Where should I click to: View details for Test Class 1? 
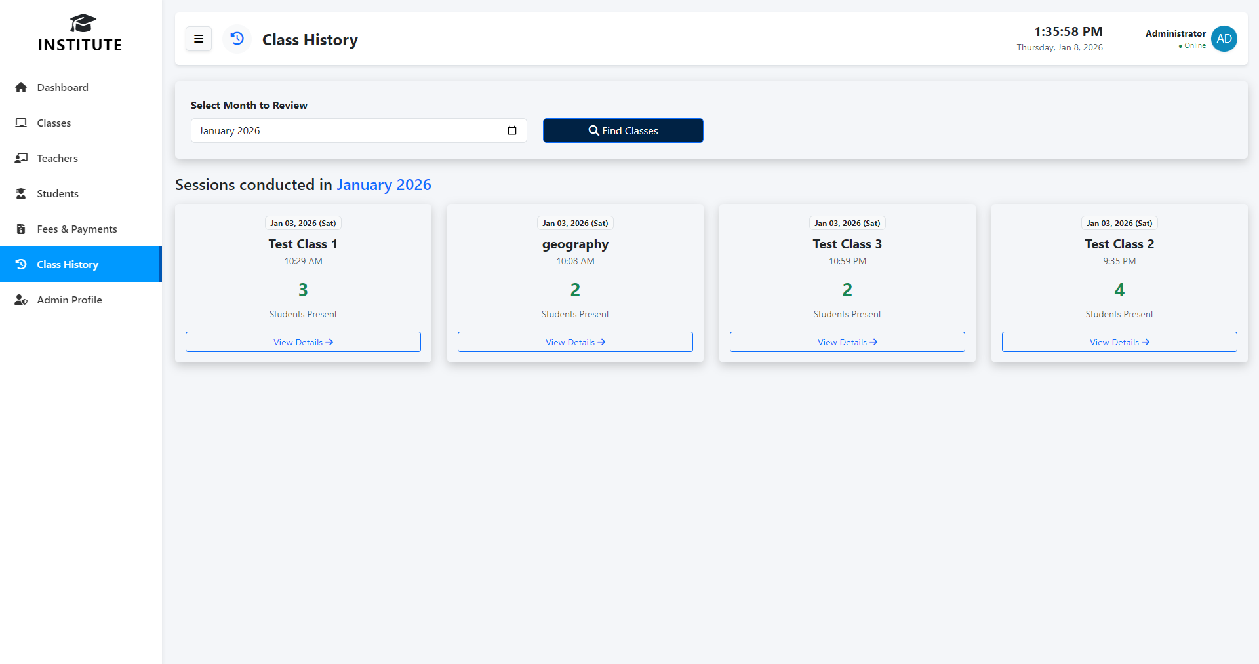[303, 342]
